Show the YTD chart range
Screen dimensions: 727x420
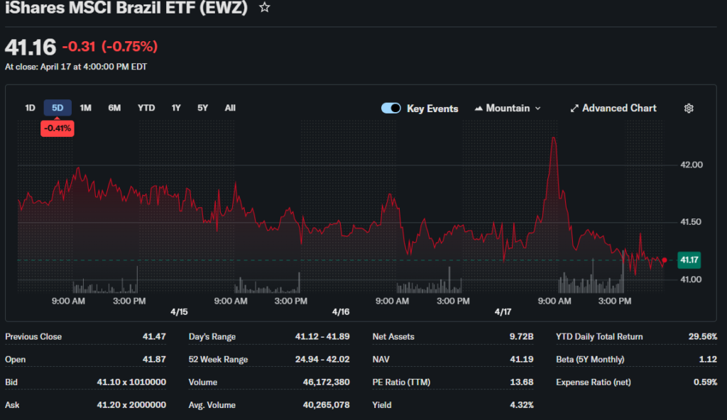coord(146,108)
